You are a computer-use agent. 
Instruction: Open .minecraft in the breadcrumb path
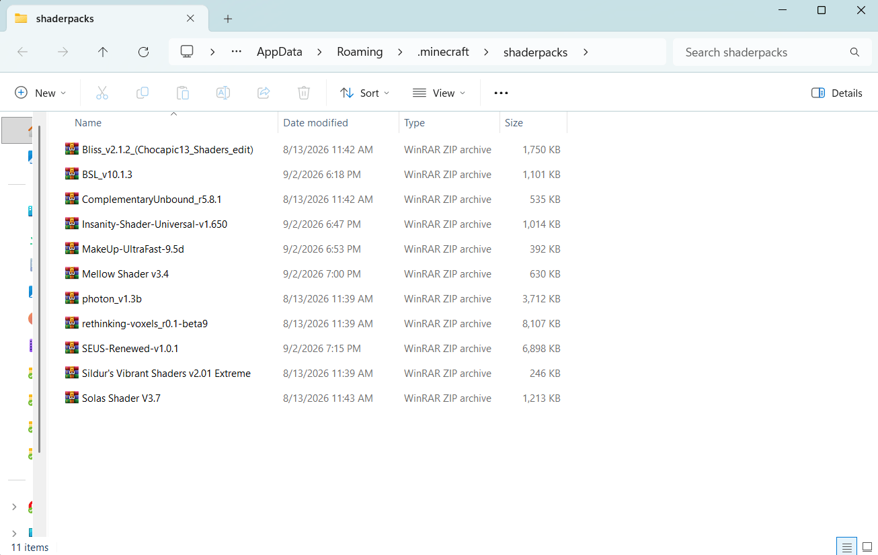443,52
